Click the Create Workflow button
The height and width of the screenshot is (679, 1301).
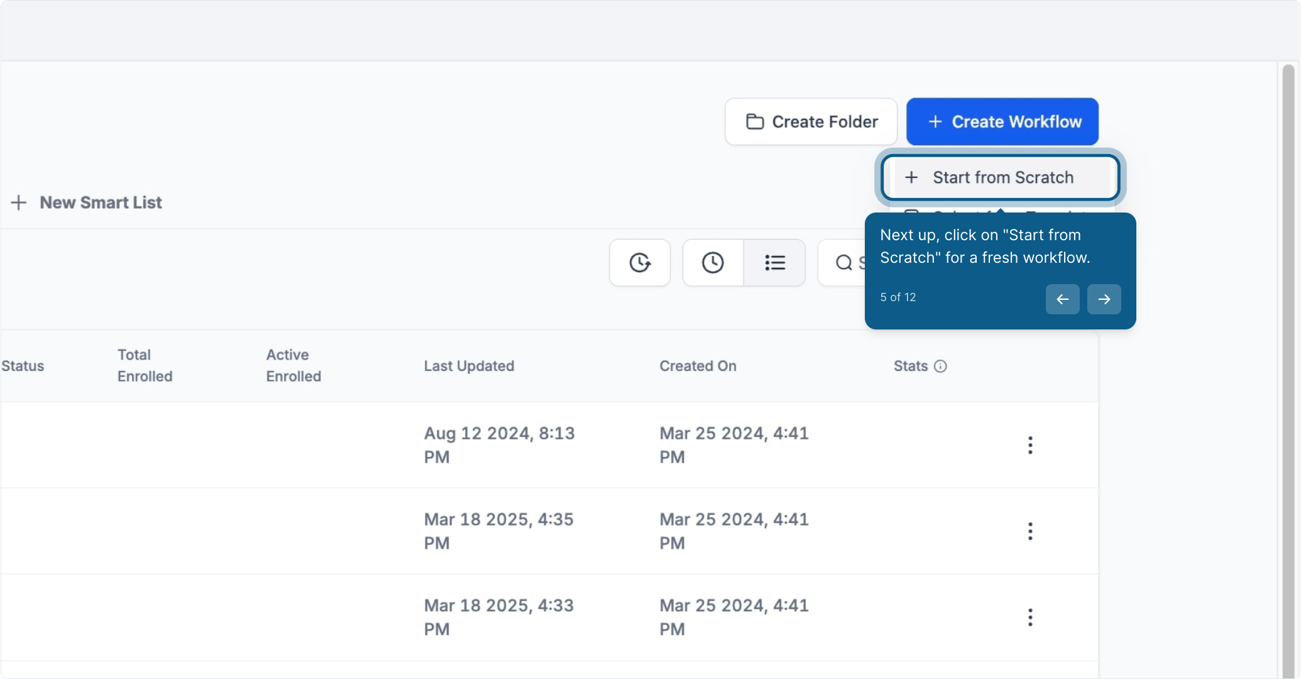click(1002, 121)
